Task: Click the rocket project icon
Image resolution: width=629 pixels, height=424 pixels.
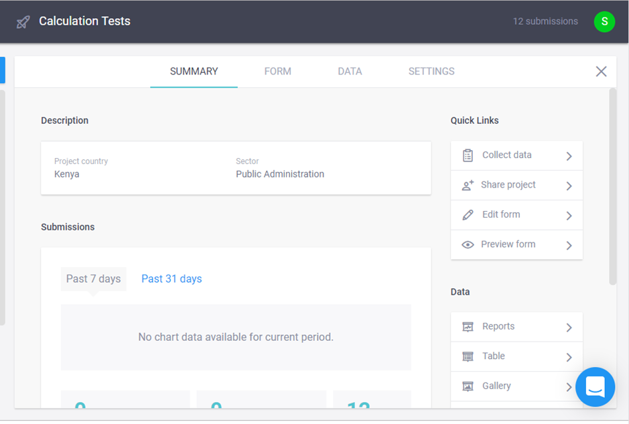Action: click(x=23, y=22)
